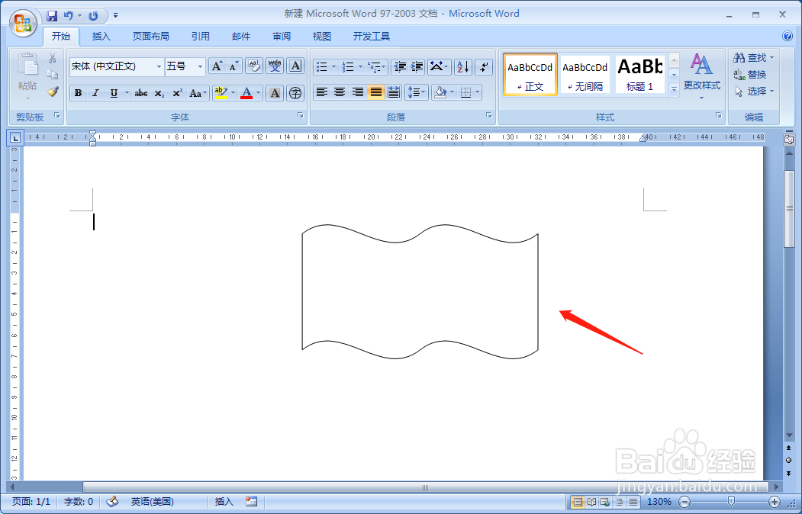Apply red font color
Screen dimensions: 802x514
pyautogui.click(x=246, y=93)
